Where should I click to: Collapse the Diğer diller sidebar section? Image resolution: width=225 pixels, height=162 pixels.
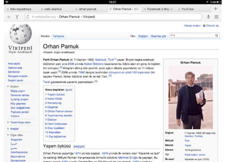point(8,135)
